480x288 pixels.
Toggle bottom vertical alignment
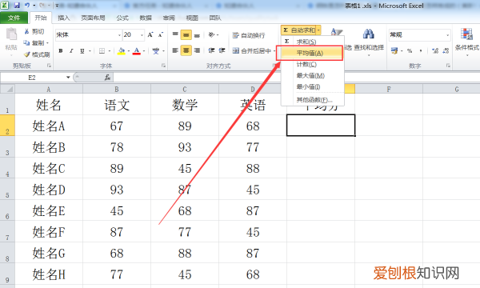tap(197, 35)
